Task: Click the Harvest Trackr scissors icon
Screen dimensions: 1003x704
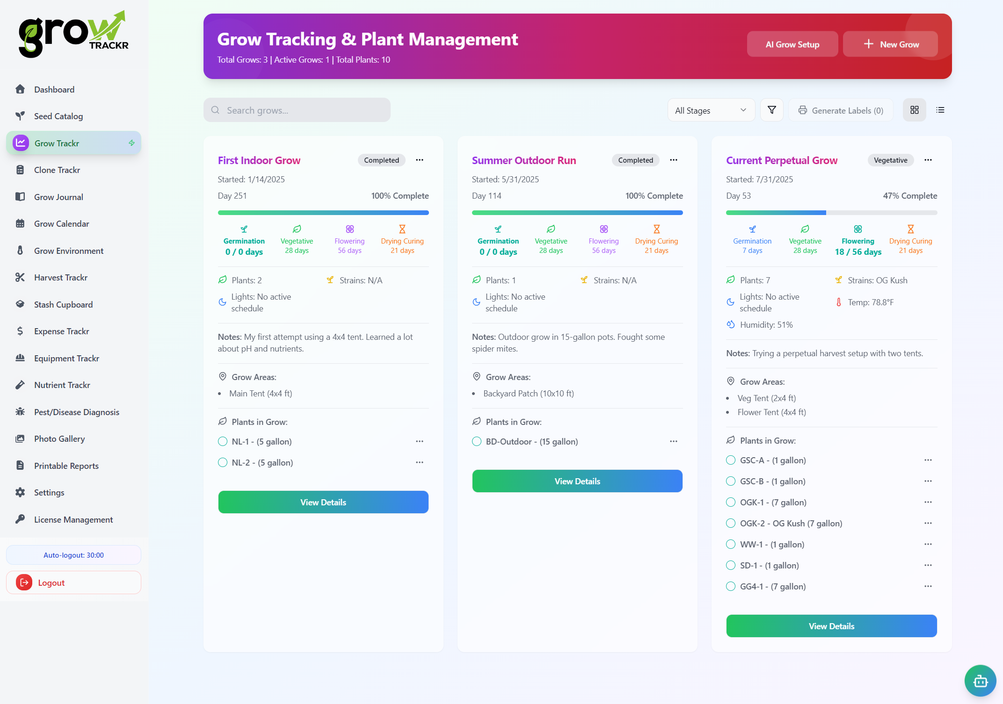Action: pyautogui.click(x=20, y=277)
